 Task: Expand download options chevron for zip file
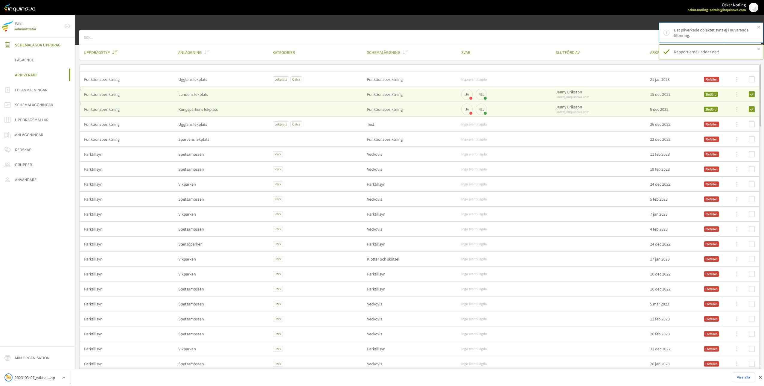64,378
